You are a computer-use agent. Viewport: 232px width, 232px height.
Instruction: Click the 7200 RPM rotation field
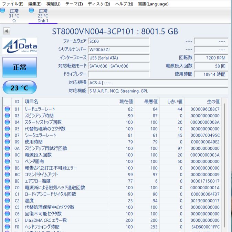click(x=211, y=58)
